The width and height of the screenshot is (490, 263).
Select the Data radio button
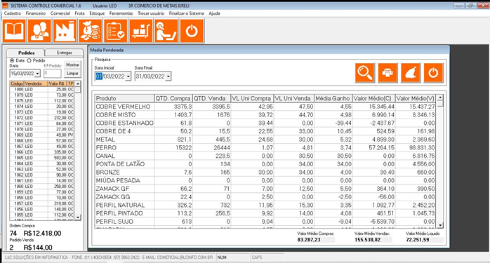point(12,60)
